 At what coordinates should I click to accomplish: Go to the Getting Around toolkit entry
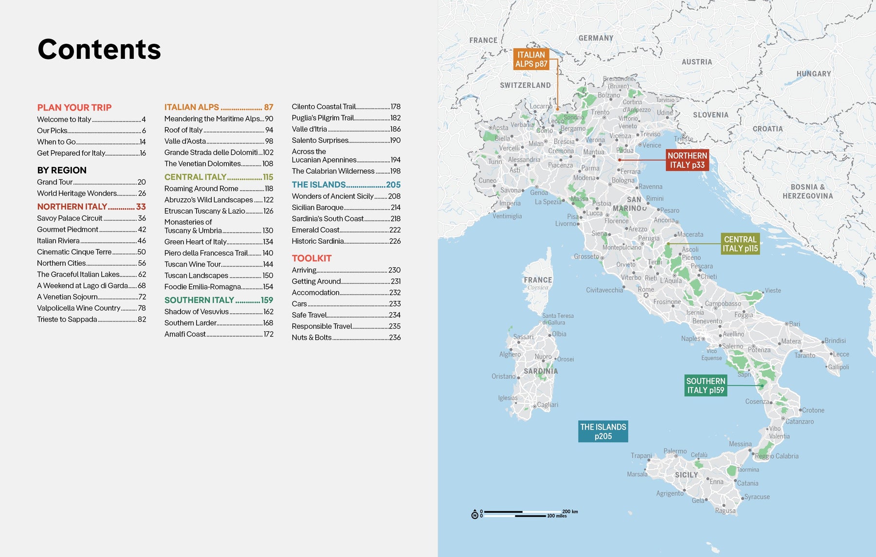coord(346,281)
